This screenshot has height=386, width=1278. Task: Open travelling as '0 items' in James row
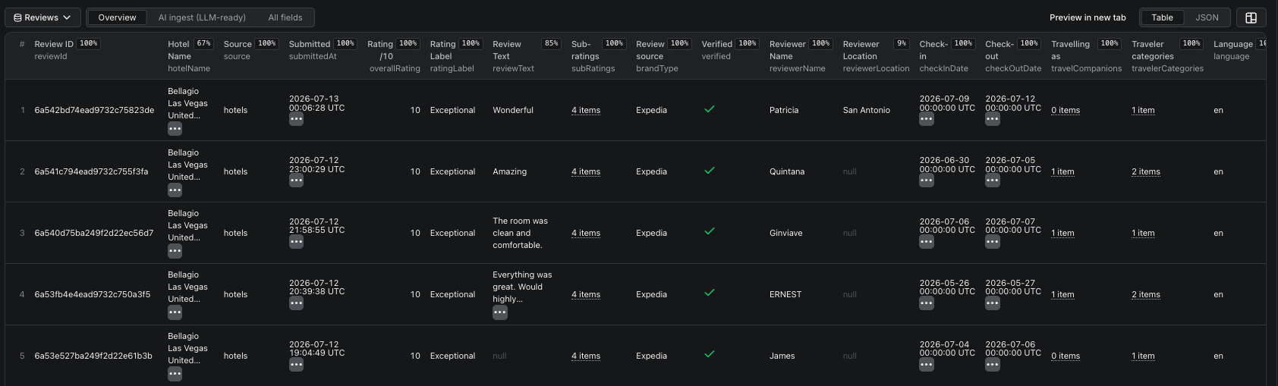point(1066,356)
